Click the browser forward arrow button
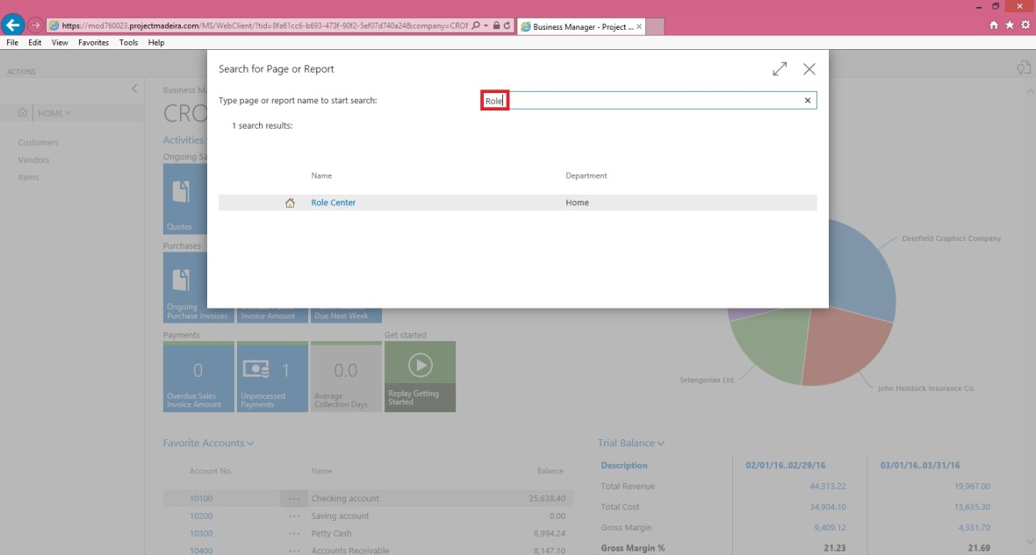The height and width of the screenshot is (555, 1036). tap(36, 25)
